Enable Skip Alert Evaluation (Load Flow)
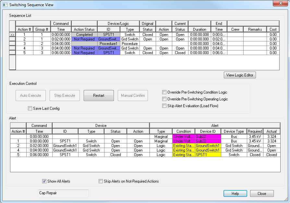 pos(164,106)
